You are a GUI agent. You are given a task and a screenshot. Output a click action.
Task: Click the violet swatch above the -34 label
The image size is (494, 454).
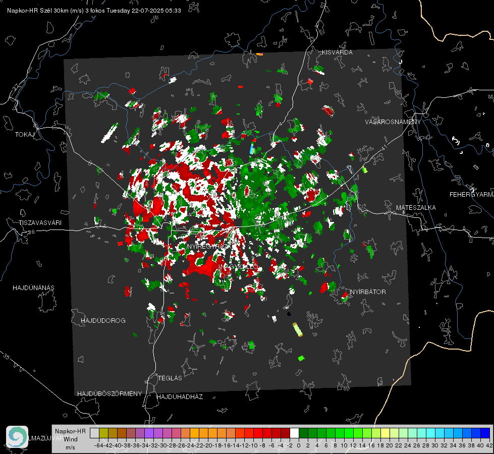(149, 433)
